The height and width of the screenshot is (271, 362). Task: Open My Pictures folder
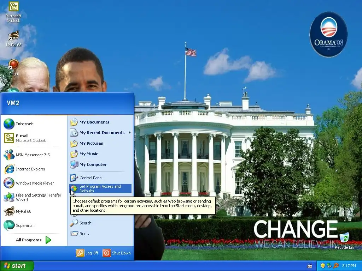(x=101, y=143)
